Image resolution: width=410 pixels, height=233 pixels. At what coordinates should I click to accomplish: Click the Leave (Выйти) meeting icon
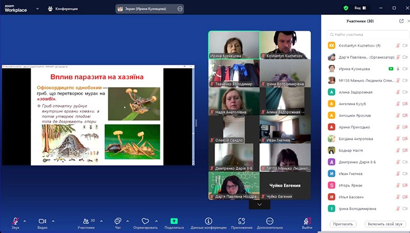(x=307, y=221)
